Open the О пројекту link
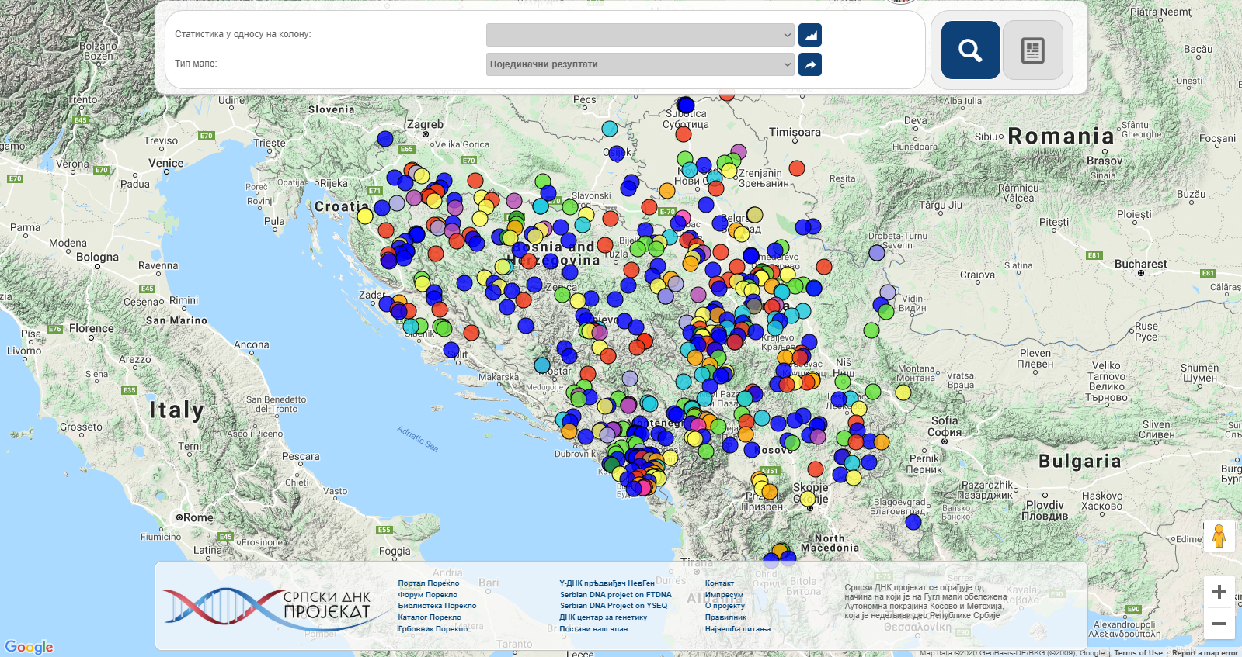 725,606
